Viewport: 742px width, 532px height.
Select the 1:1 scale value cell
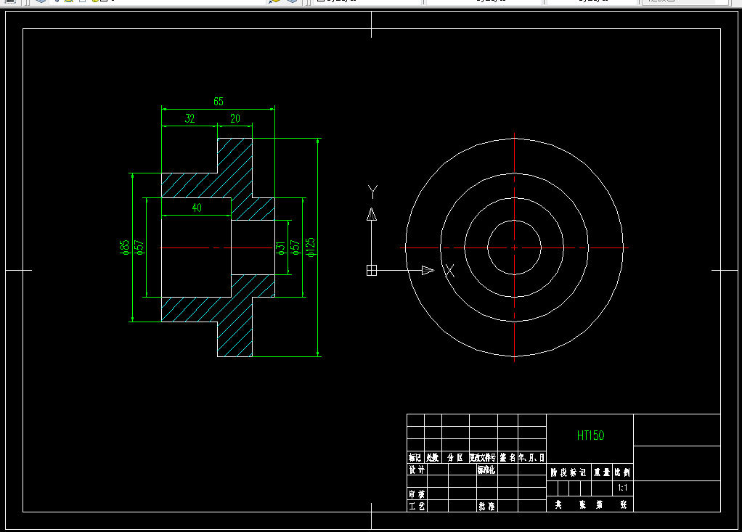pyautogui.click(x=623, y=488)
